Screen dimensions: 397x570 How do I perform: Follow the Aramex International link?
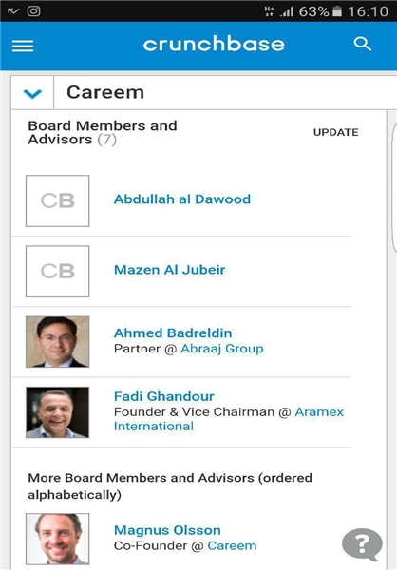tap(229, 419)
